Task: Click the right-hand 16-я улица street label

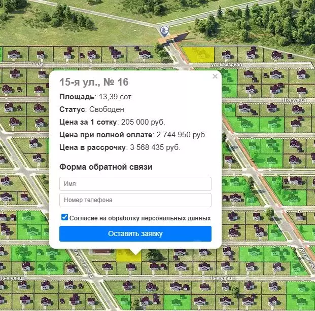Action: [x=222, y=278]
